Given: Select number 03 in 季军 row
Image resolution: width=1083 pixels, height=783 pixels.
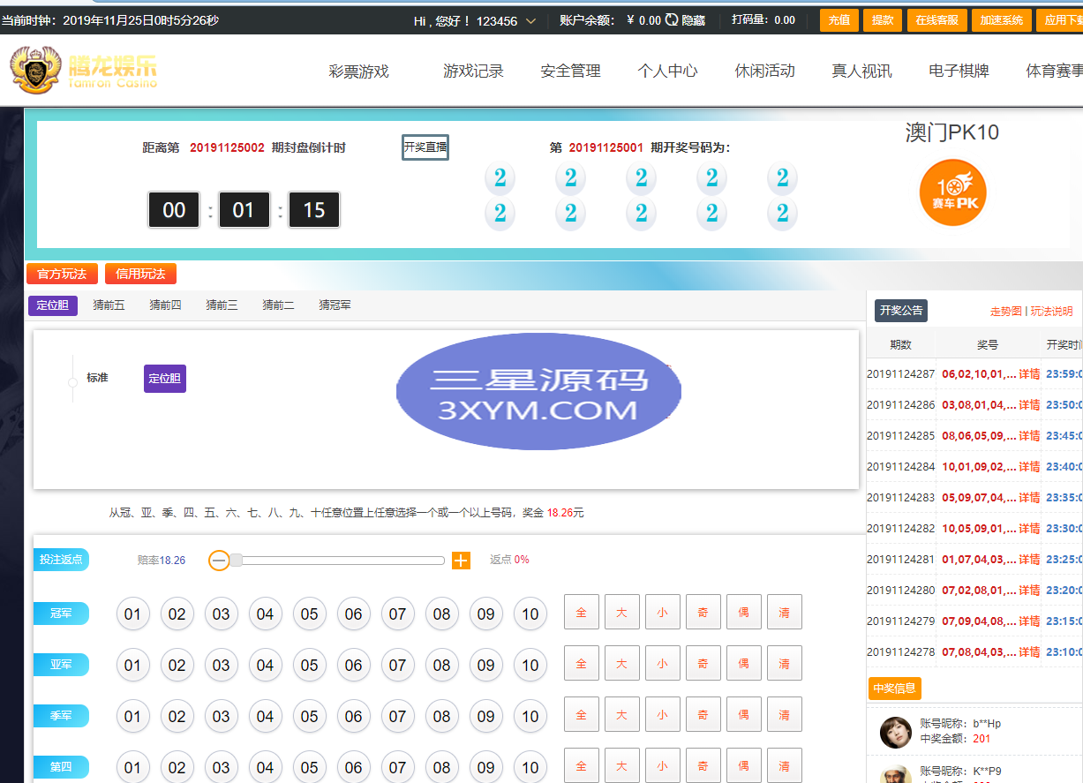Looking at the screenshot, I should 221,717.
